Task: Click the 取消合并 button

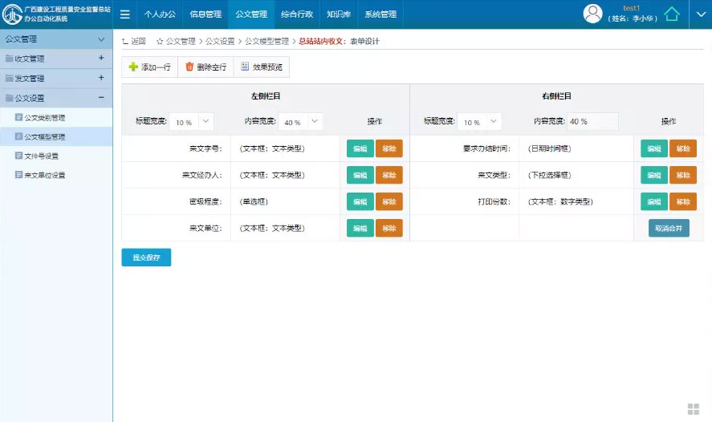Action: (669, 228)
